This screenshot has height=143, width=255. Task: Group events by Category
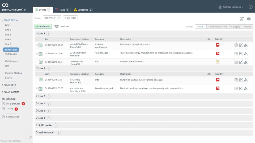coord(236,26)
